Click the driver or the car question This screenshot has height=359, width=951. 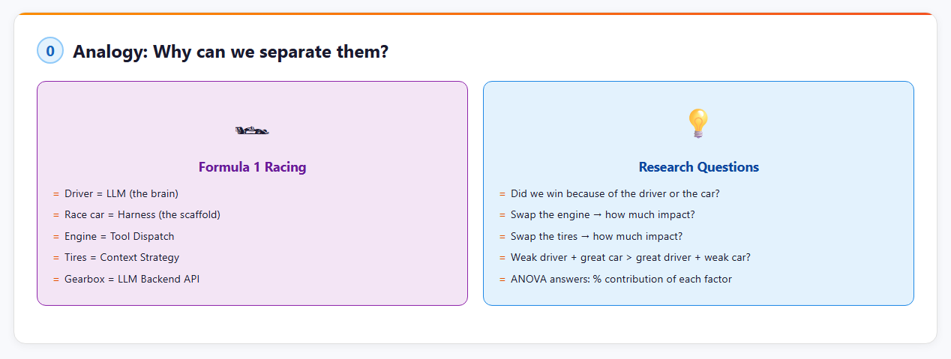pos(615,193)
